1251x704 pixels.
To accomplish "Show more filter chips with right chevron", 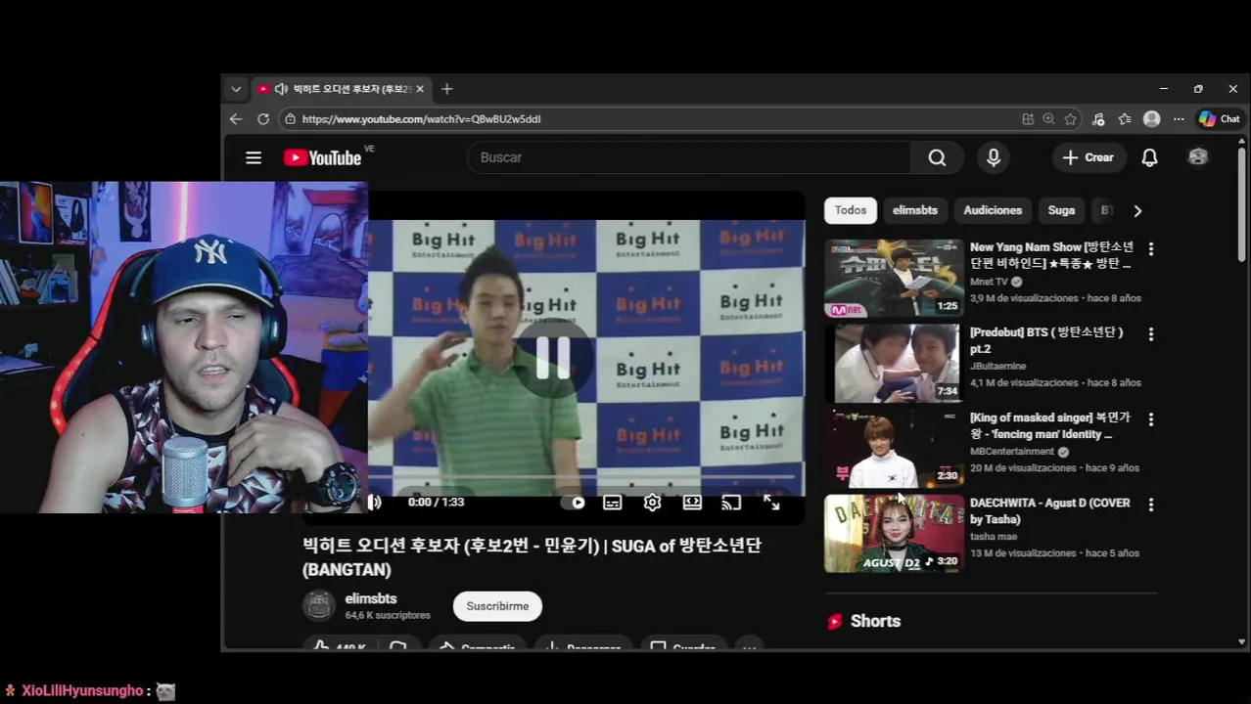I will point(1137,210).
